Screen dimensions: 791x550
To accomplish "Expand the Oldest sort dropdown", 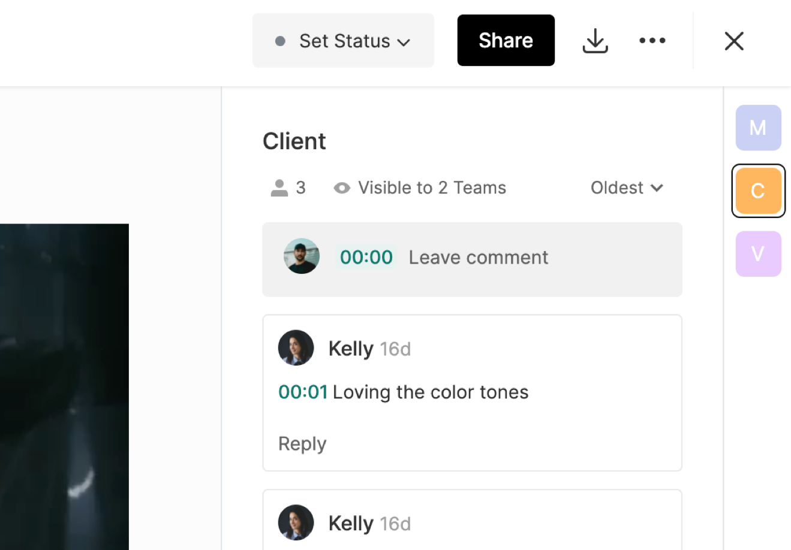I will pos(627,188).
